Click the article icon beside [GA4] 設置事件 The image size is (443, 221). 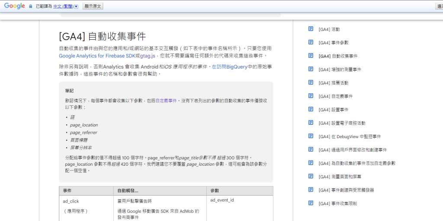tap(311, 109)
